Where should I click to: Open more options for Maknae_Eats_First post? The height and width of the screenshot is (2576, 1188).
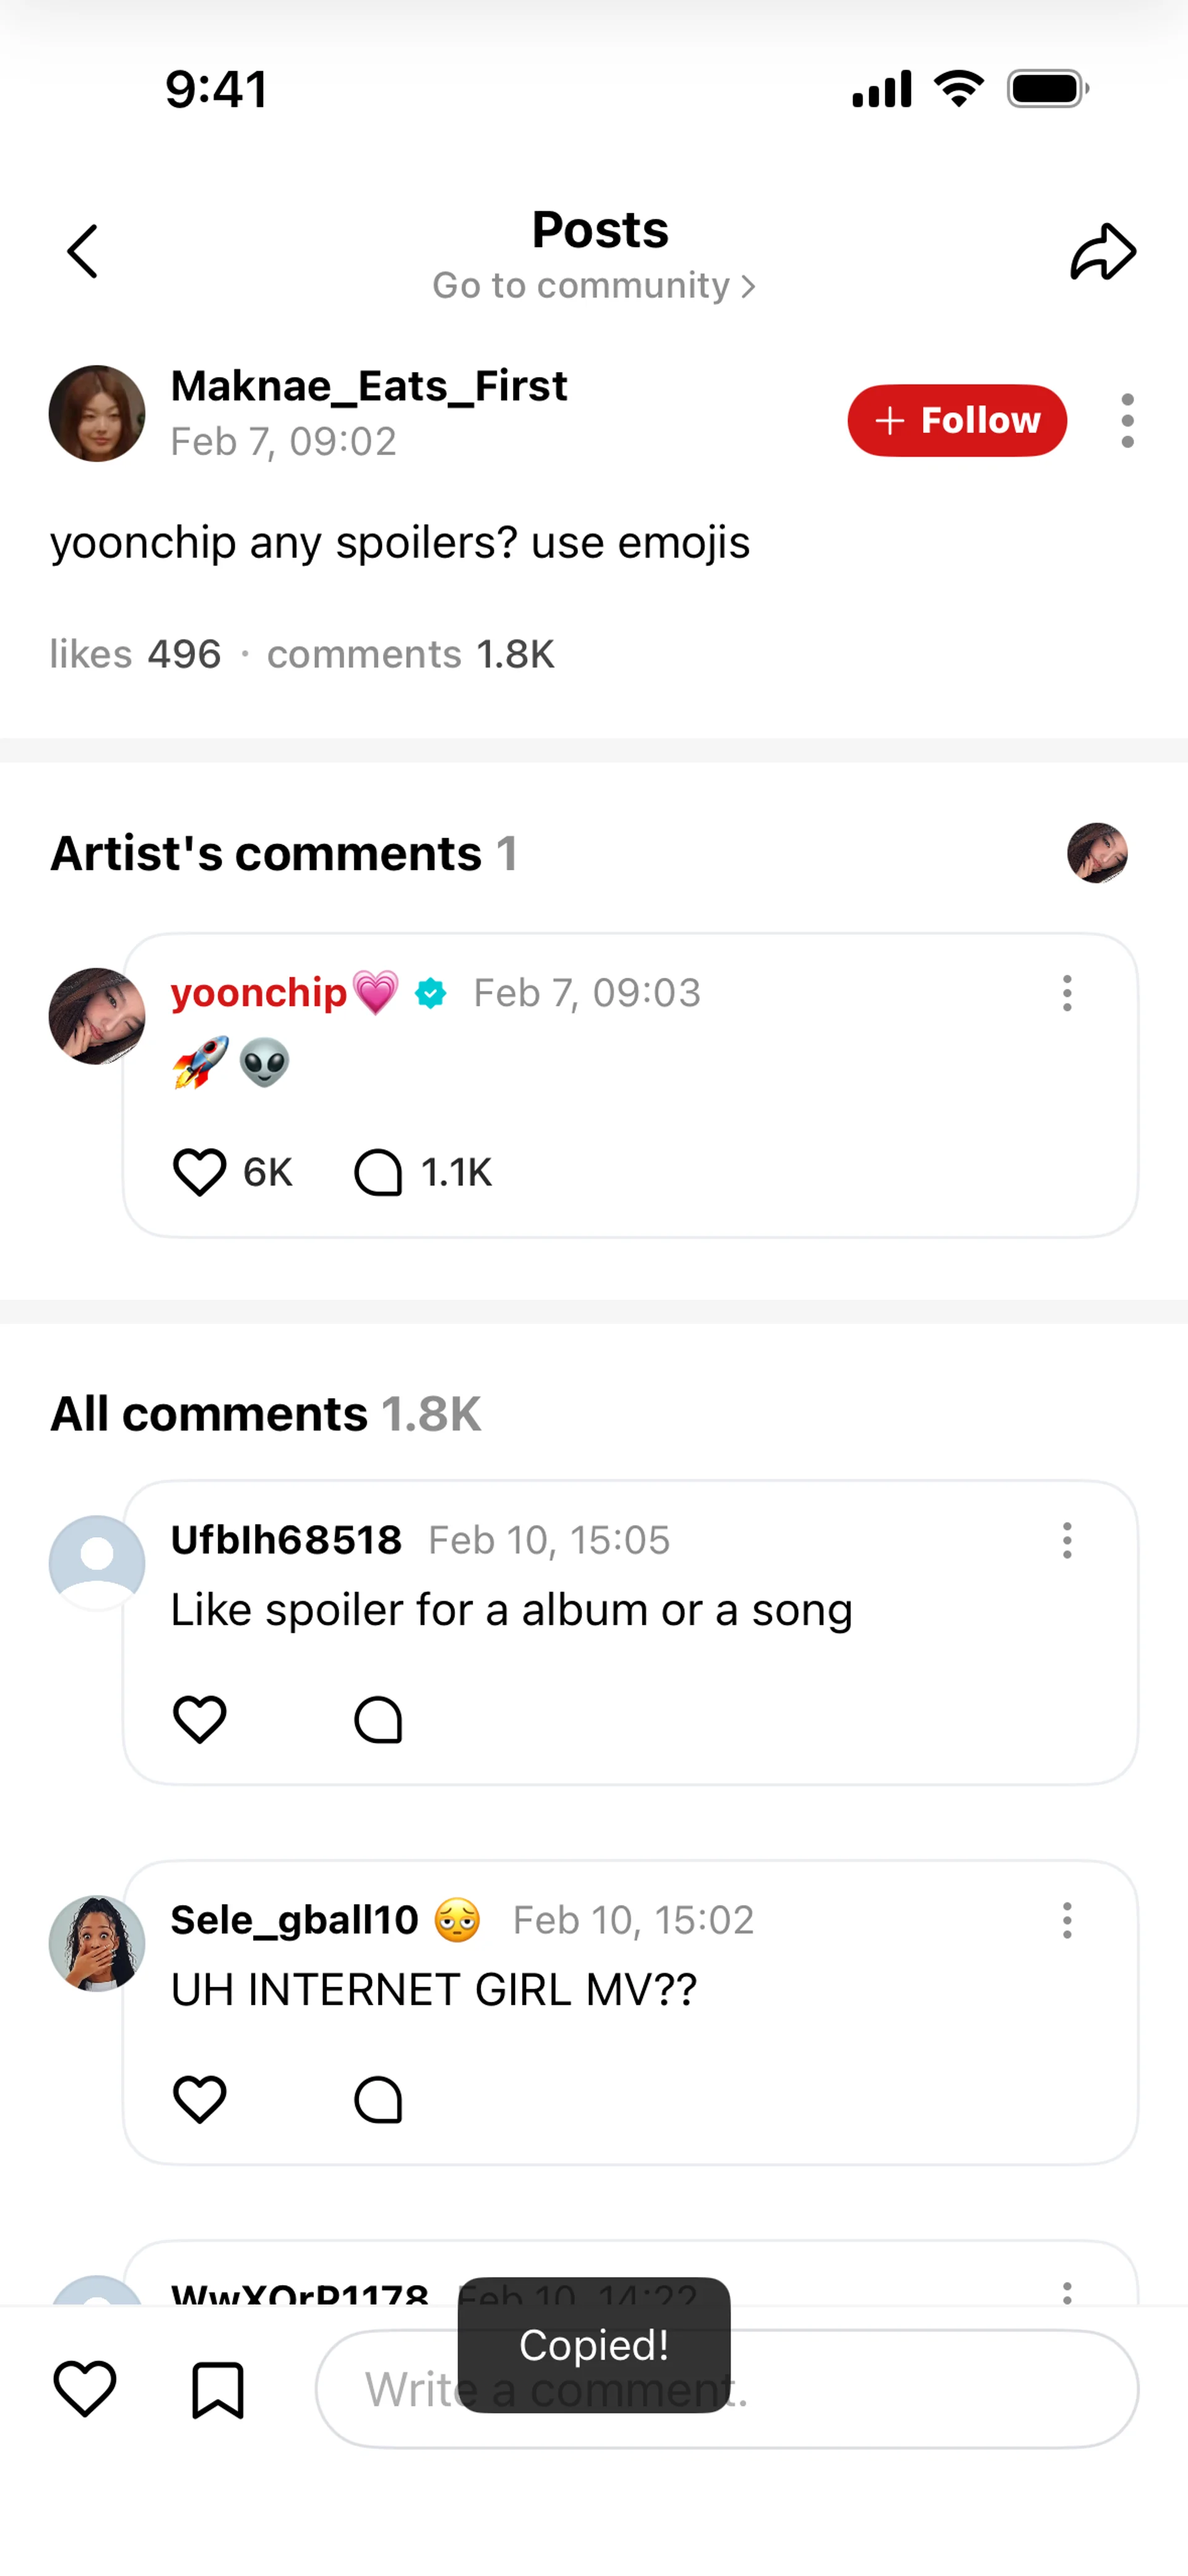[1127, 420]
